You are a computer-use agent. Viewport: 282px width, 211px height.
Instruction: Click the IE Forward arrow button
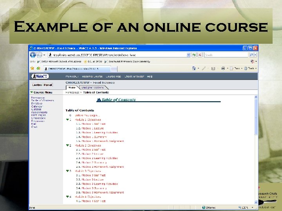click(39, 55)
